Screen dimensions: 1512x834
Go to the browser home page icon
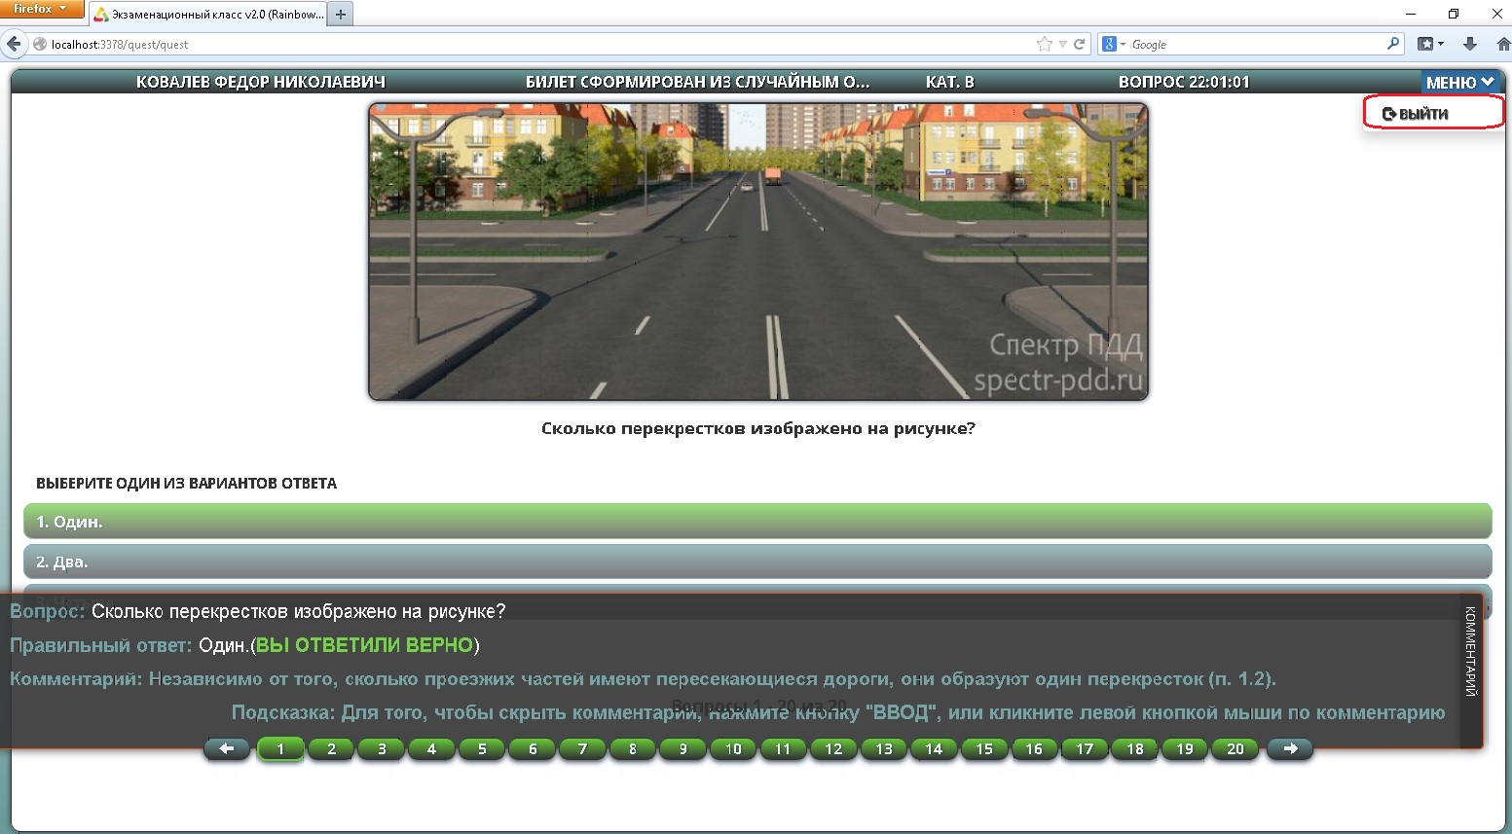1503,44
